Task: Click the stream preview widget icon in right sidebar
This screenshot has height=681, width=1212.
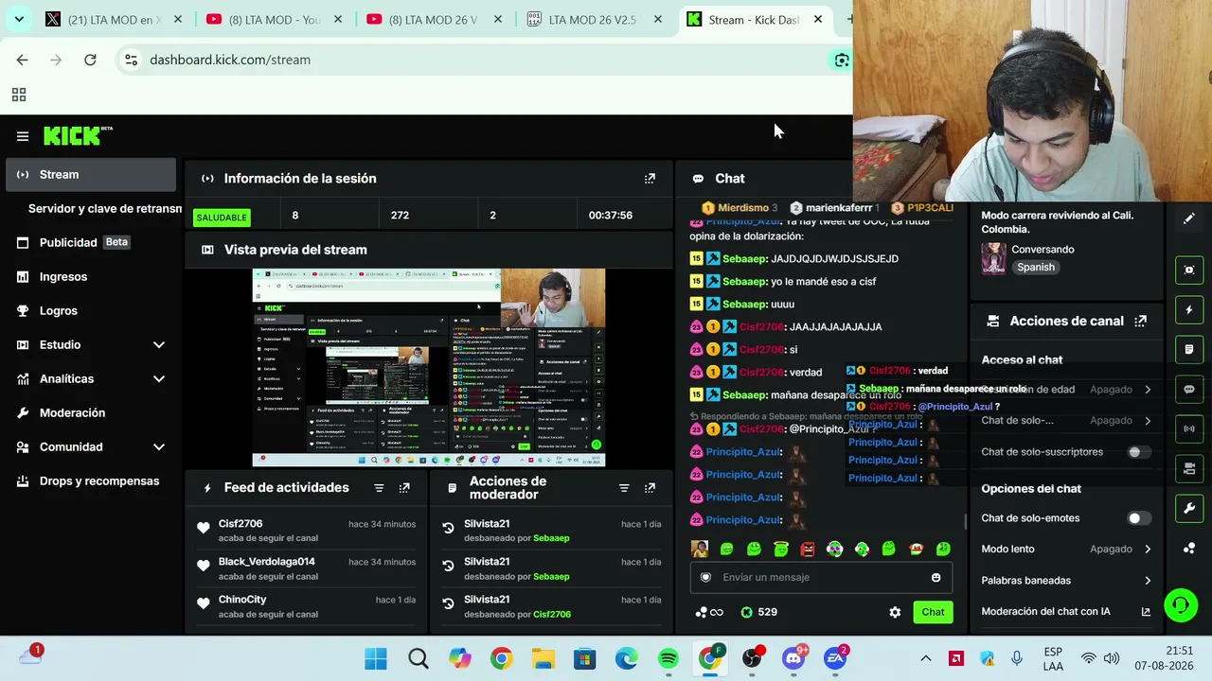Action: pyautogui.click(x=1189, y=270)
